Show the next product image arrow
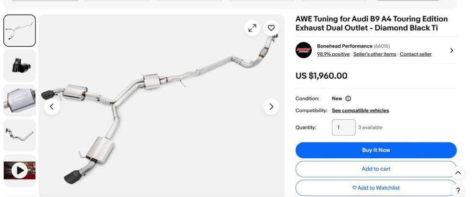Image resolution: width=473 pixels, height=197 pixels. [x=271, y=107]
